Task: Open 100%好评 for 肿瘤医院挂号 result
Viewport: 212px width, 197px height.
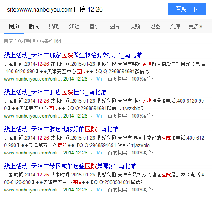Action: click(x=142, y=116)
